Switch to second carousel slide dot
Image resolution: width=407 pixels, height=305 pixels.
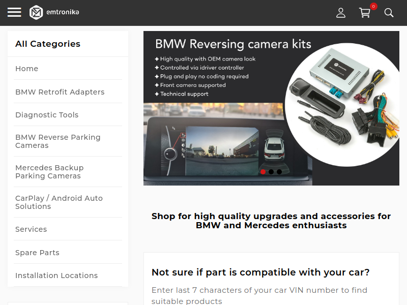coord(271,172)
